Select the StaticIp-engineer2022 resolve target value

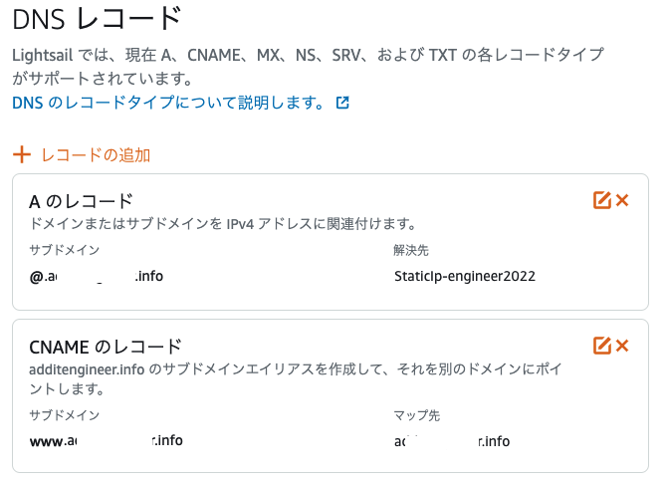tap(465, 276)
